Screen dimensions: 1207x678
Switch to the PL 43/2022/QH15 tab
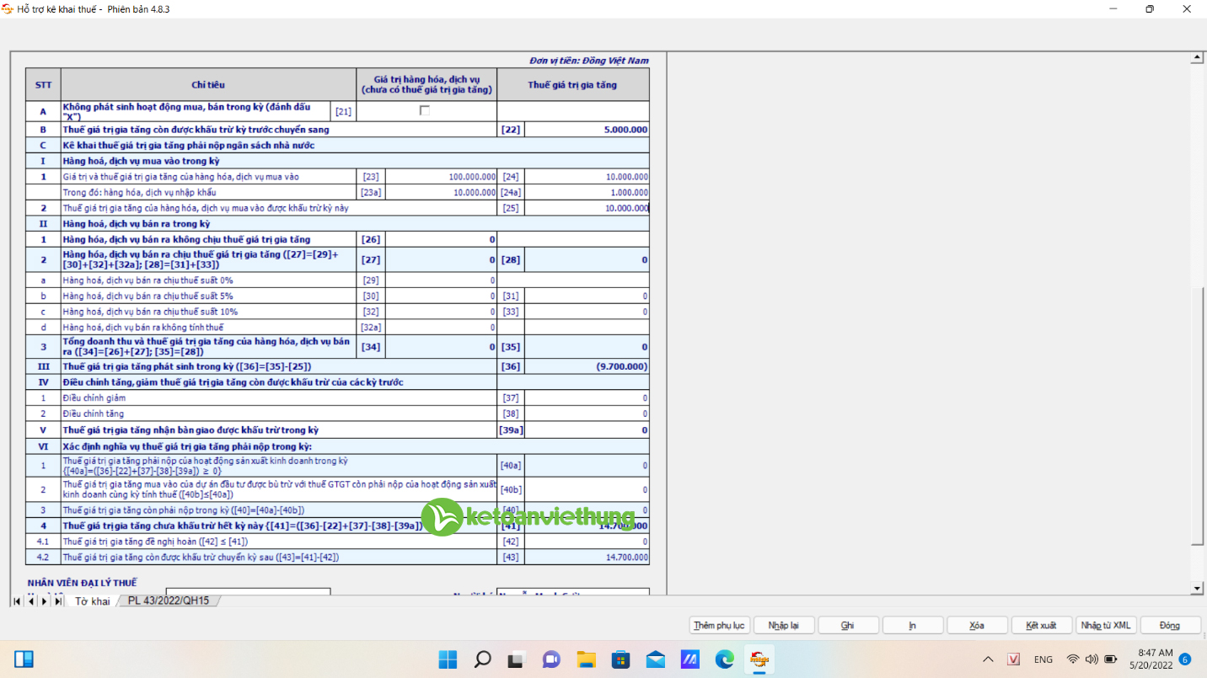pos(168,601)
